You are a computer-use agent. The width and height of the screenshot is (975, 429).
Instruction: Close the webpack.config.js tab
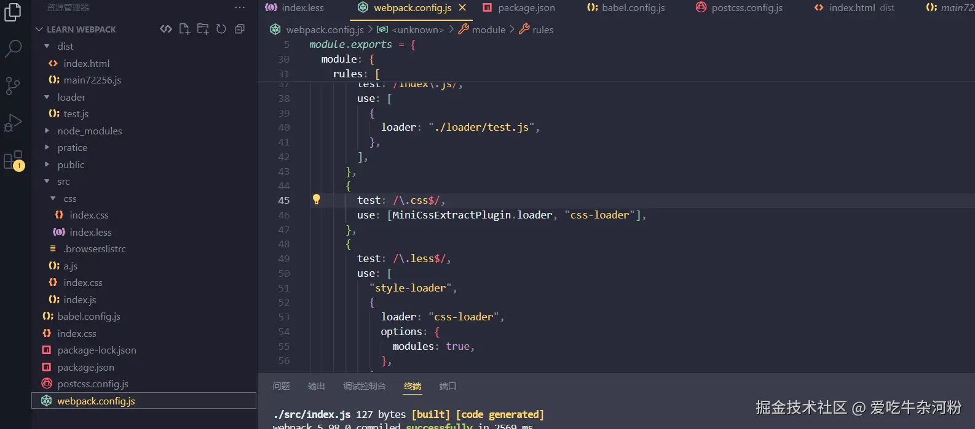point(462,7)
